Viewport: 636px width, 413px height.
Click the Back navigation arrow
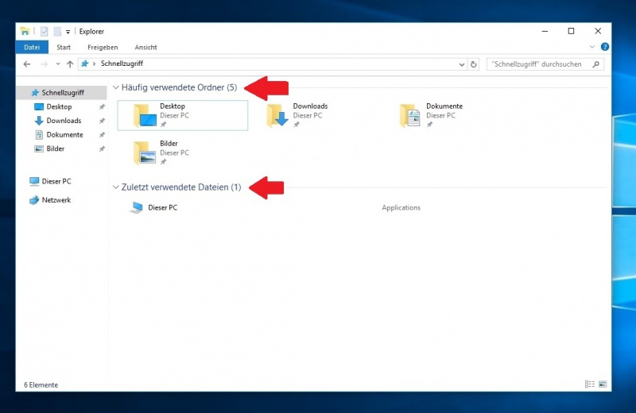27,64
